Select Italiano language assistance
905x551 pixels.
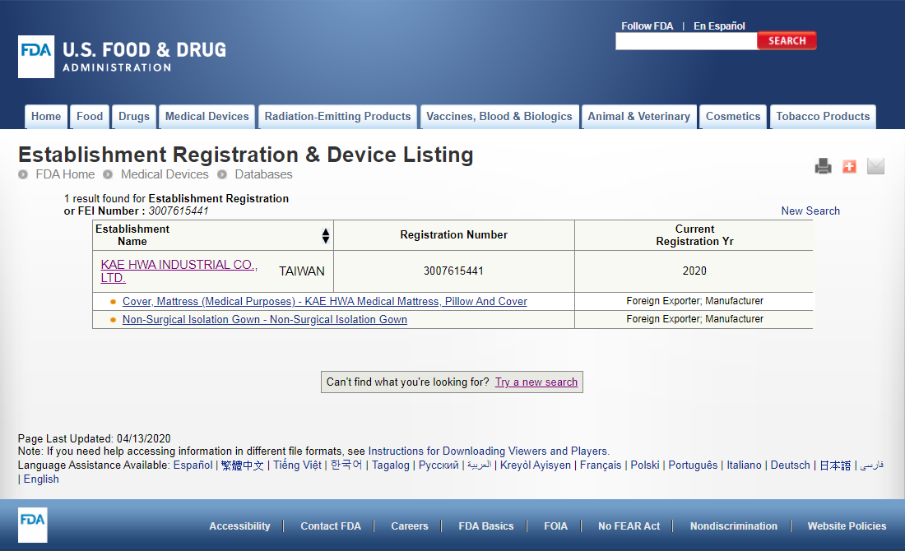[x=744, y=465]
